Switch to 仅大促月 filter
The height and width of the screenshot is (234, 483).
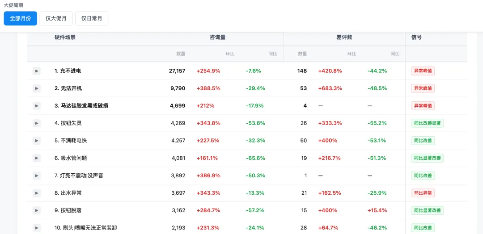pos(56,18)
